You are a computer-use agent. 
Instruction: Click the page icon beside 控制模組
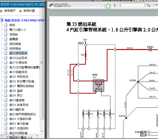6,48
